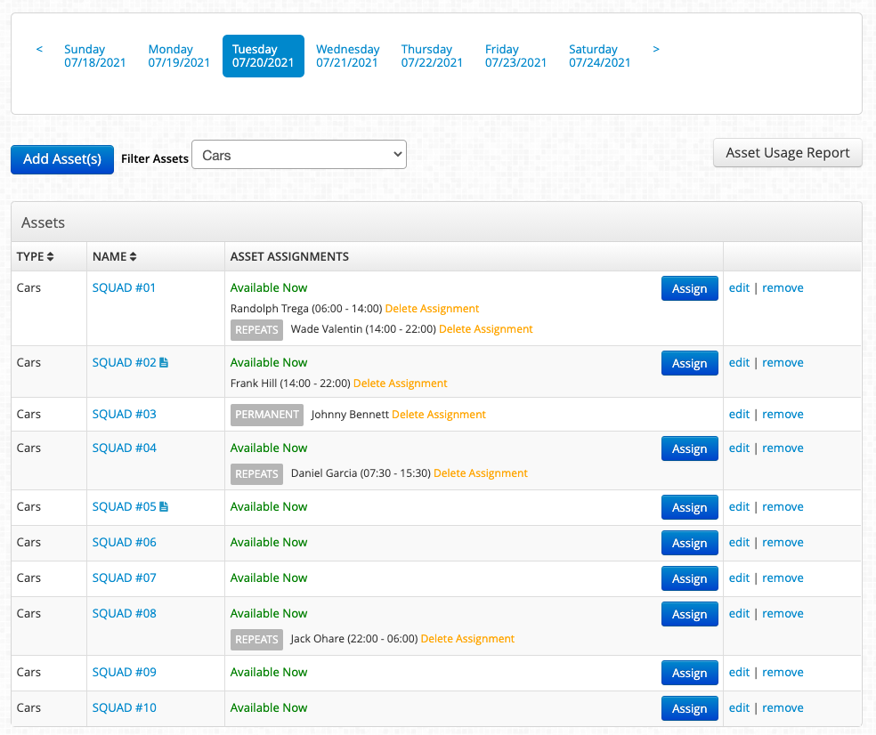Click the REPEATS badge for Wade Valentin
Viewport: 876px width, 735px height.
[257, 330]
